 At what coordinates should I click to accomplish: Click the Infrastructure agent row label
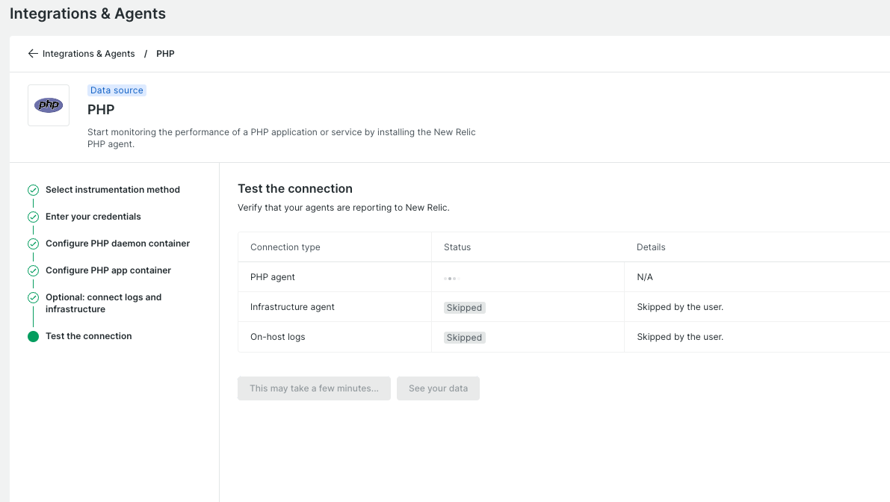292,307
